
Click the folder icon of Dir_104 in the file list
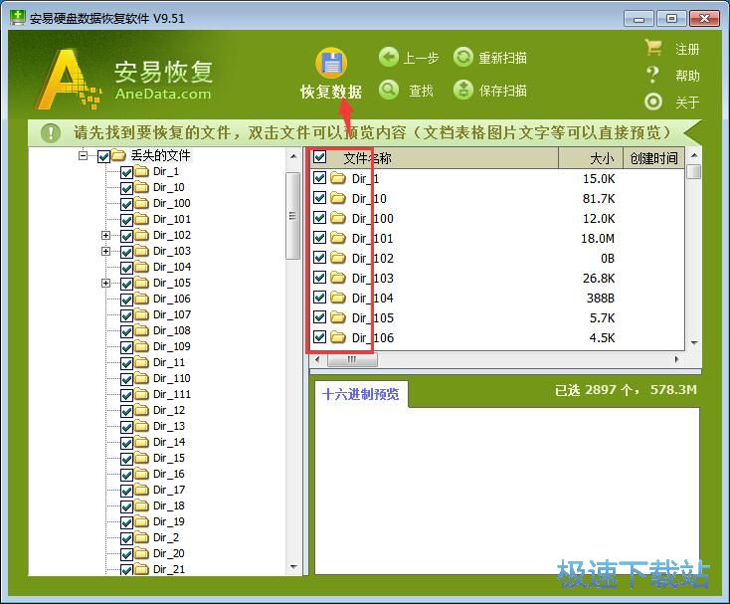[x=338, y=298]
